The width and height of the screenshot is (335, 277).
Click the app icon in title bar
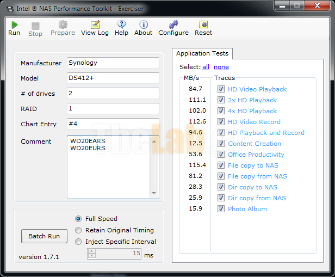pos(10,9)
